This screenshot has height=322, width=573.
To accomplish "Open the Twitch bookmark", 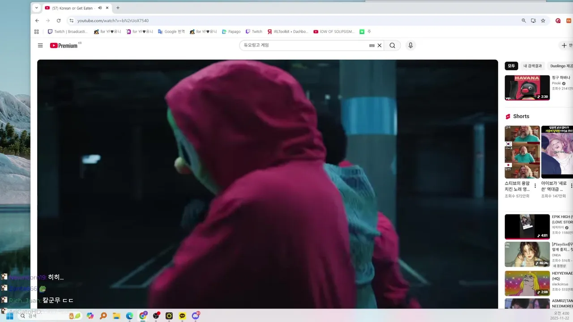I will (254, 32).
